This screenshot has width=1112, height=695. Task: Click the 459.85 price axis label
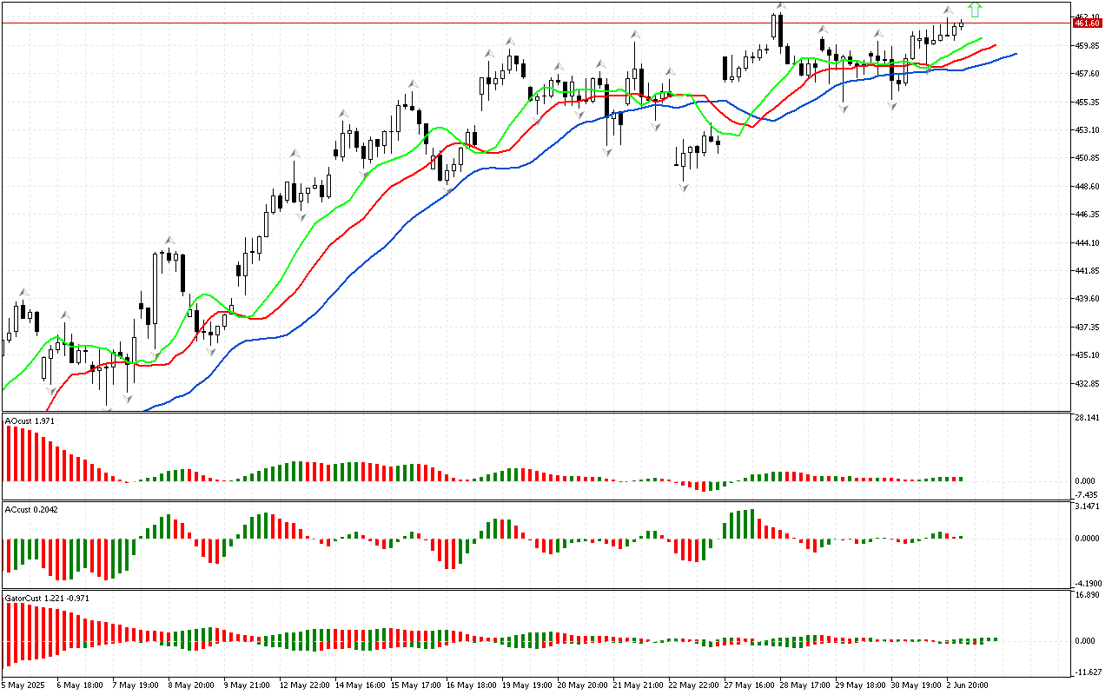tap(1089, 45)
